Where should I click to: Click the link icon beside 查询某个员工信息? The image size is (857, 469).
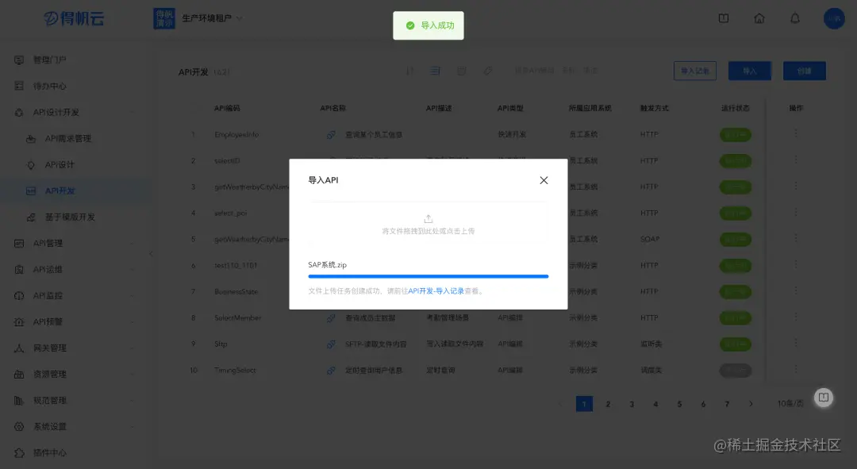[332, 134]
